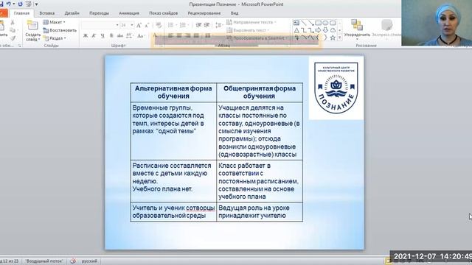Click the Copy icon

13,30
